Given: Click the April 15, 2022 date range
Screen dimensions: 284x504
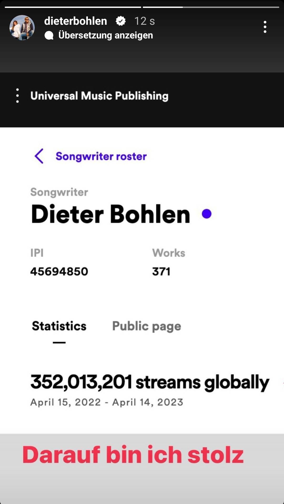Looking at the screenshot, I should [106, 402].
